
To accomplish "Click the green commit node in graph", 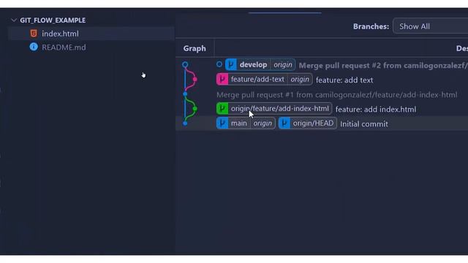I will 195,109.
